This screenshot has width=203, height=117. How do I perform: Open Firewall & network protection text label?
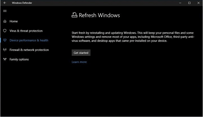coord(29,50)
